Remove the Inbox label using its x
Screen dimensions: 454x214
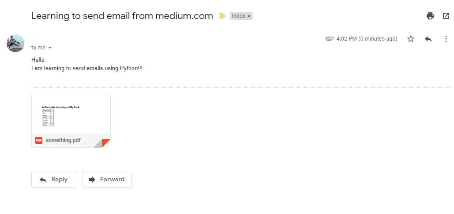pyautogui.click(x=249, y=16)
